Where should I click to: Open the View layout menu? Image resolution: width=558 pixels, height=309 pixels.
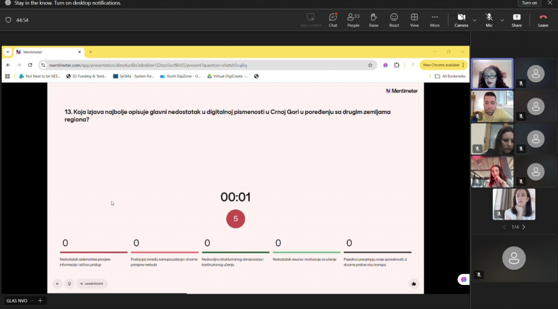[x=414, y=20]
